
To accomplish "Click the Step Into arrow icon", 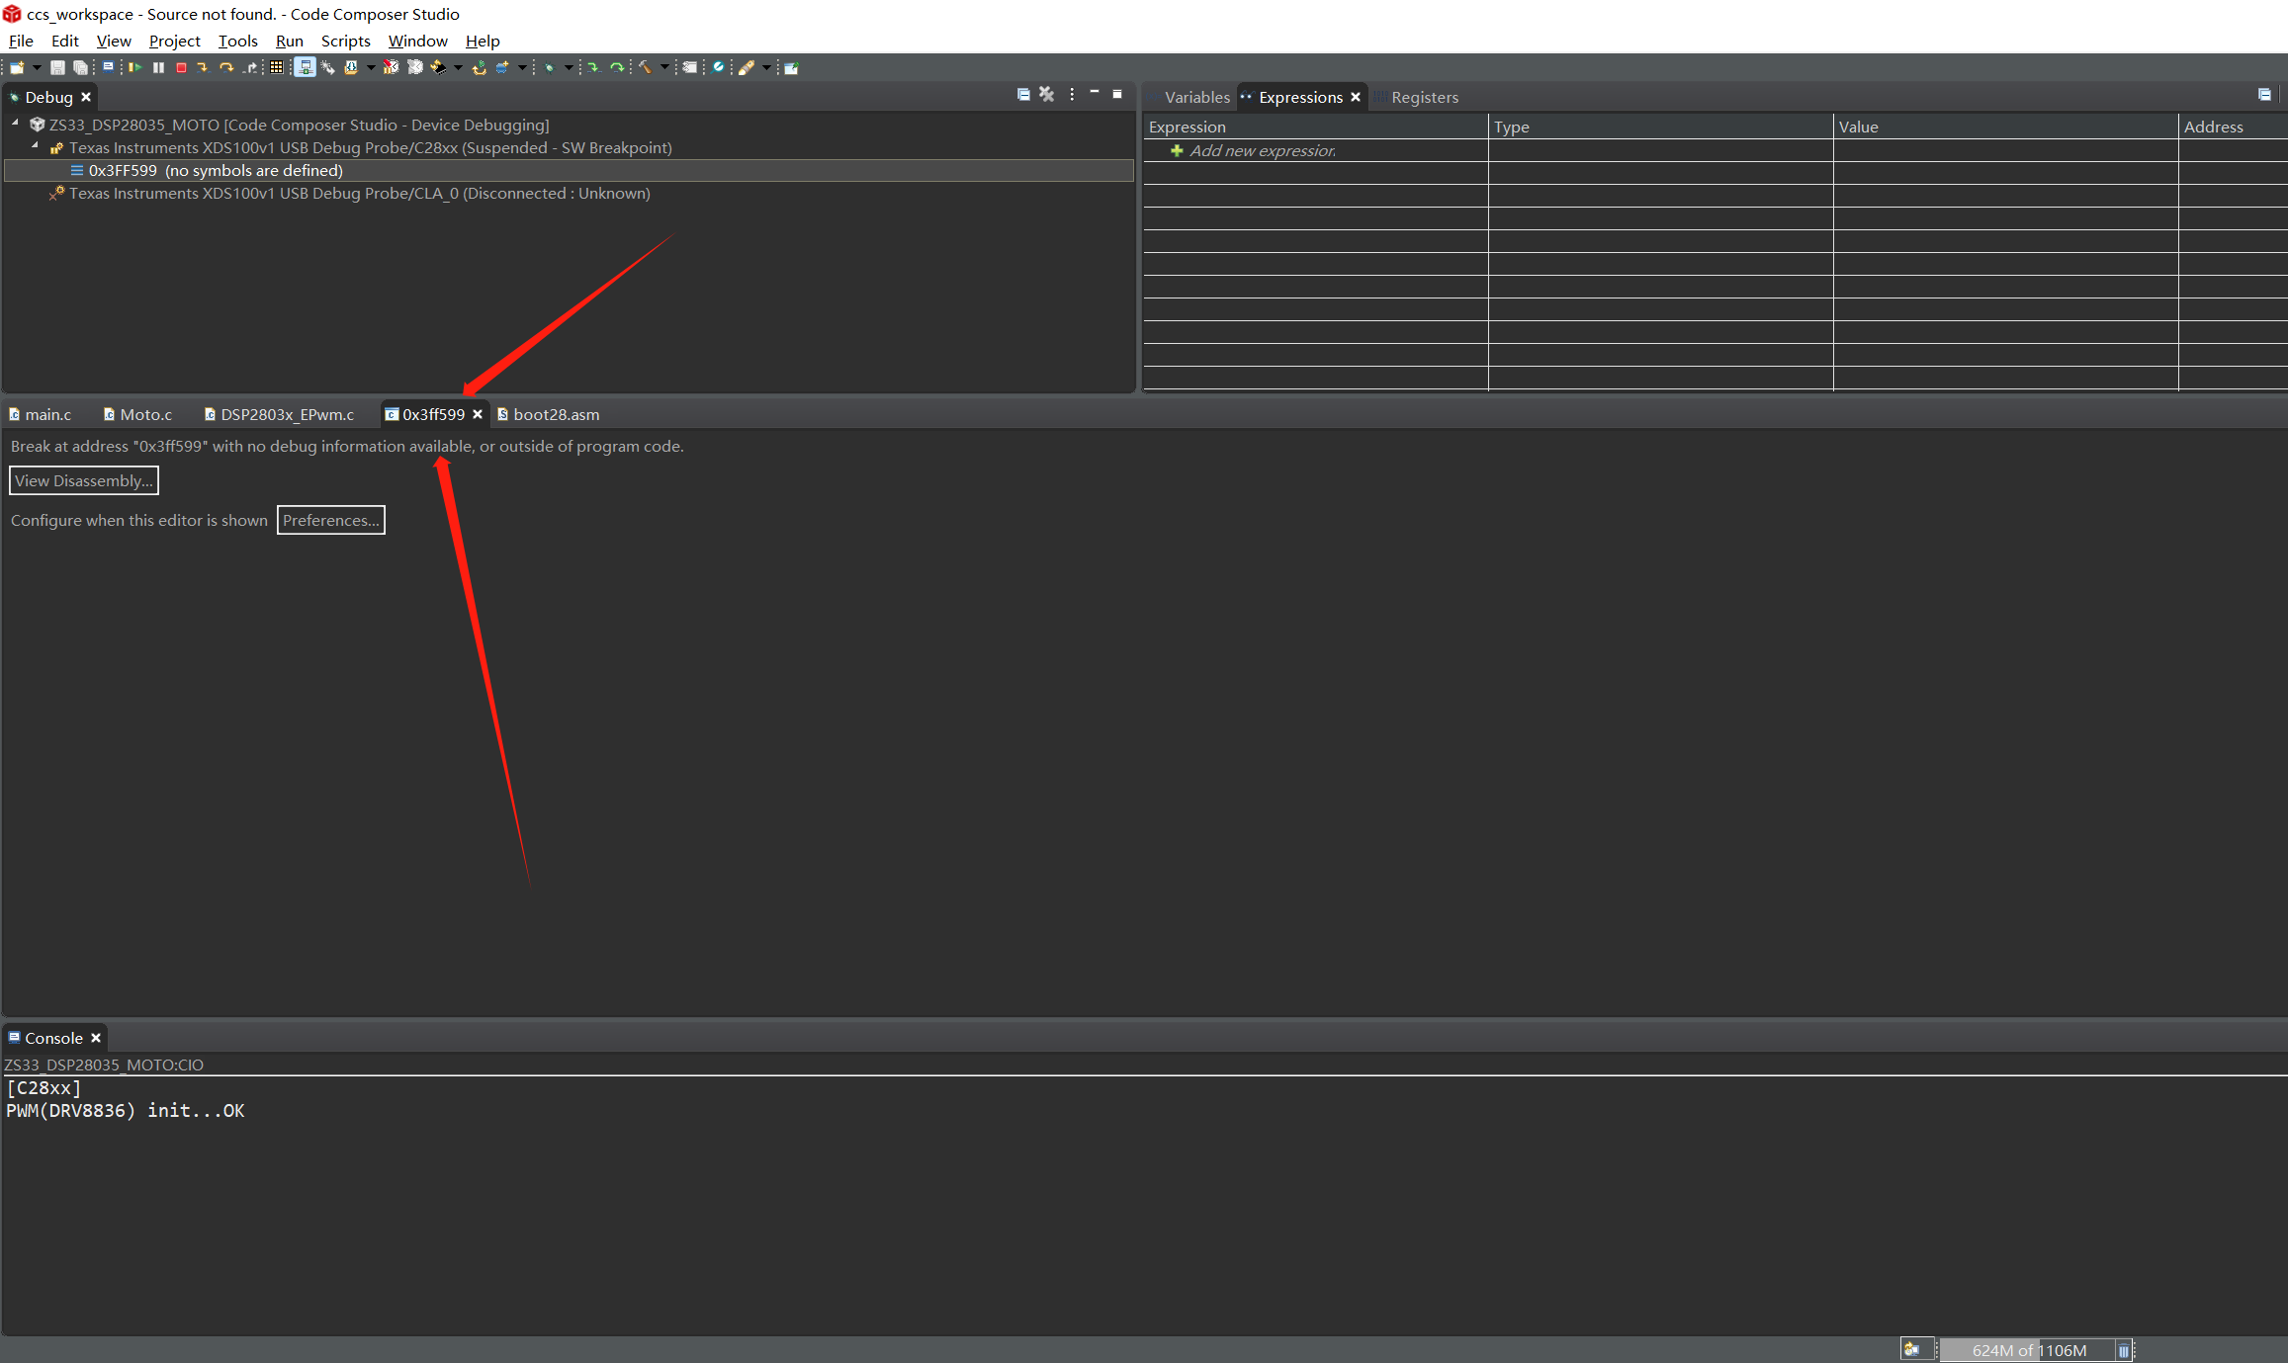I will tap(203, 67).
